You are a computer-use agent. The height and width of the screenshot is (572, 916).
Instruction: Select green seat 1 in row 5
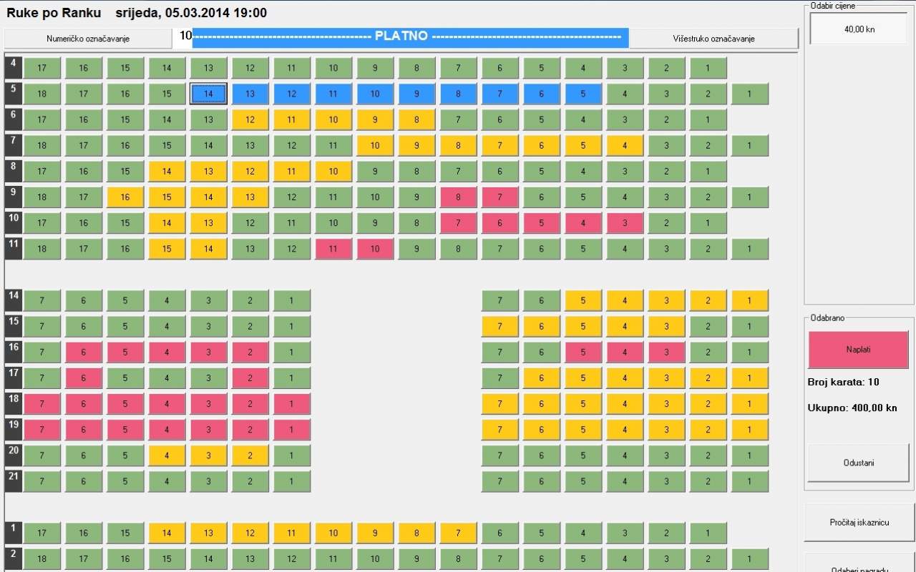[749, 94]
